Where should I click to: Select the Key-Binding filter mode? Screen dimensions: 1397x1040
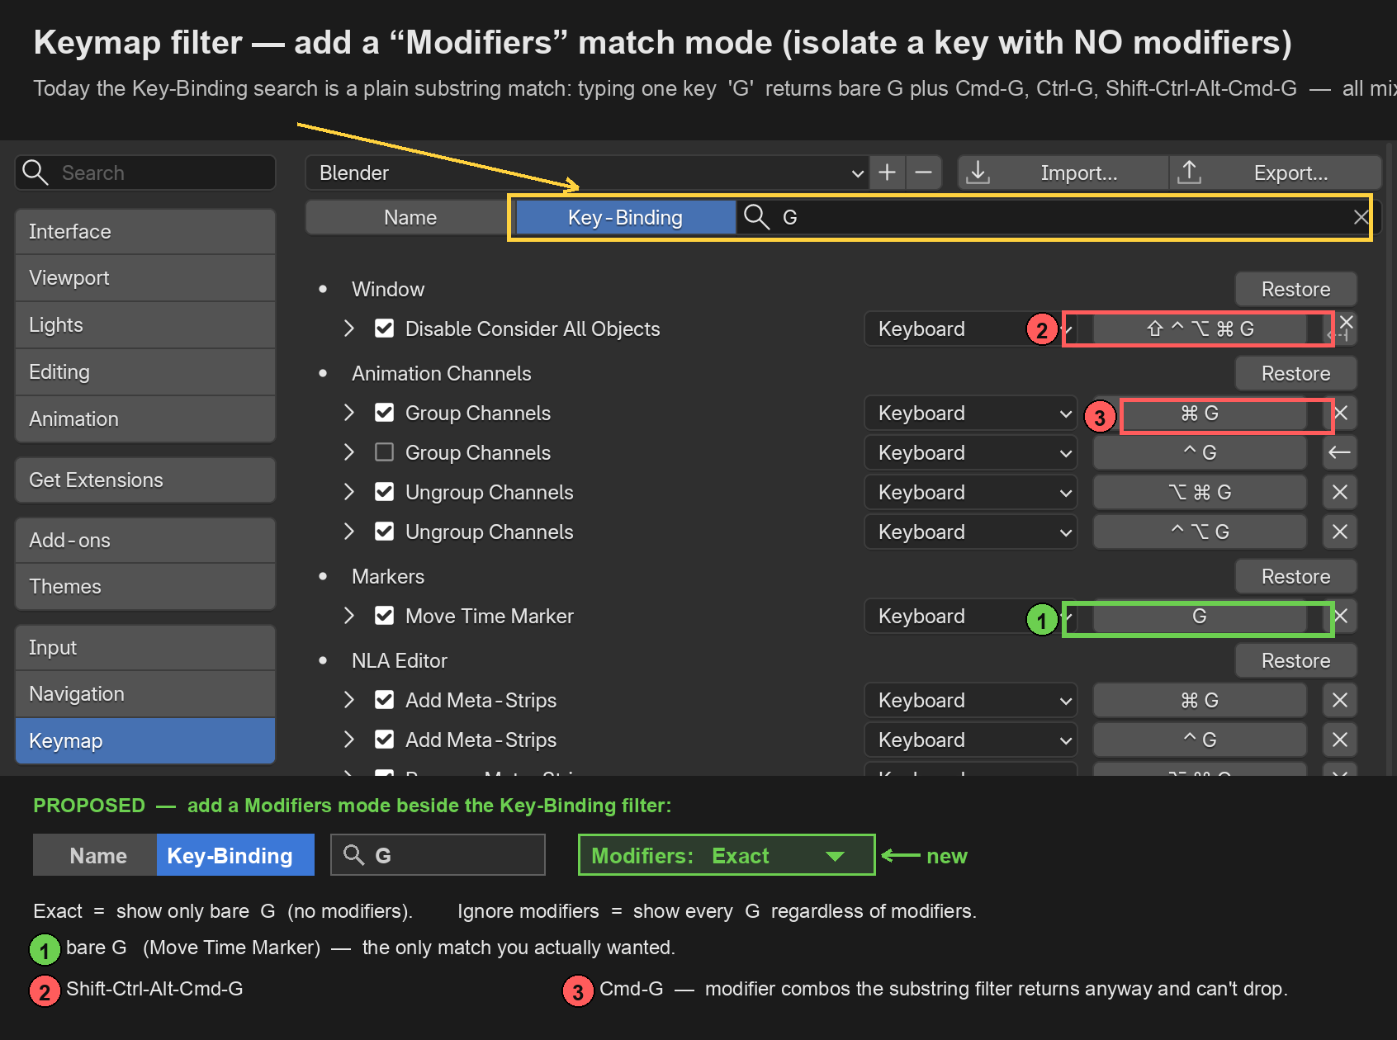coord(625,217)
